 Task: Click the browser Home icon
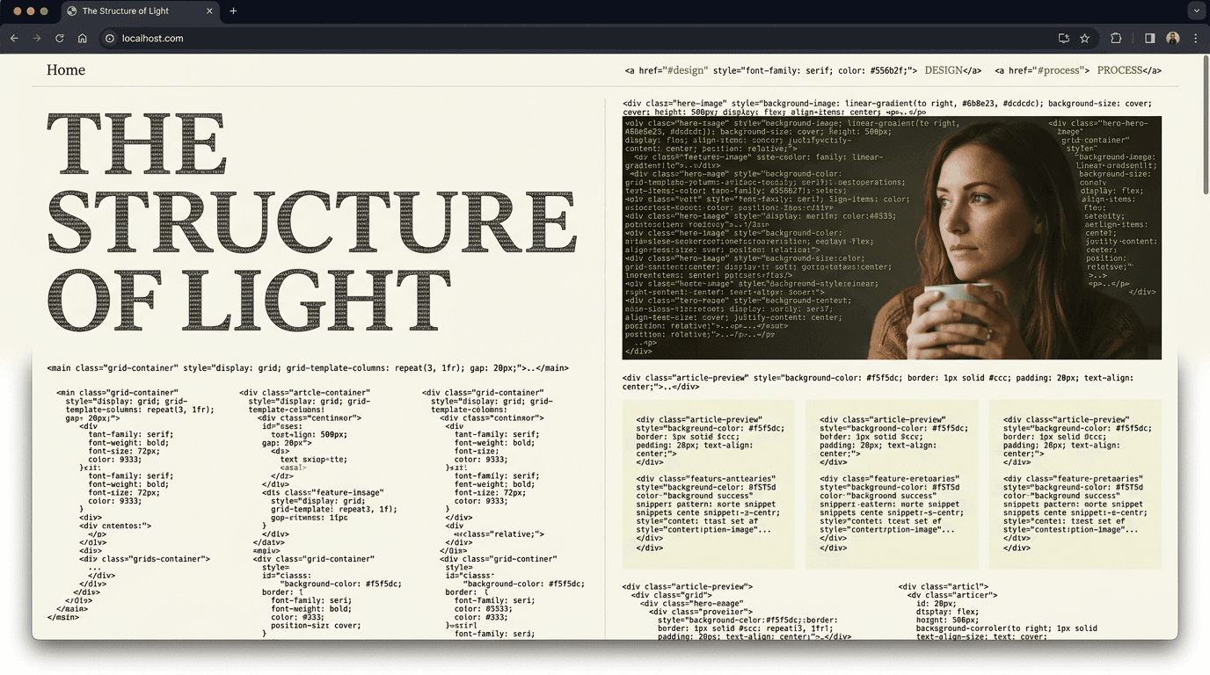83,38
